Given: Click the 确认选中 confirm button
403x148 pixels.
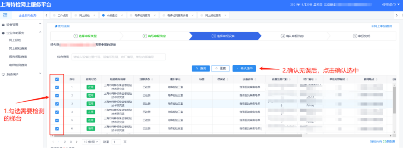Looking at the screenshot, I should coord(244,68).
